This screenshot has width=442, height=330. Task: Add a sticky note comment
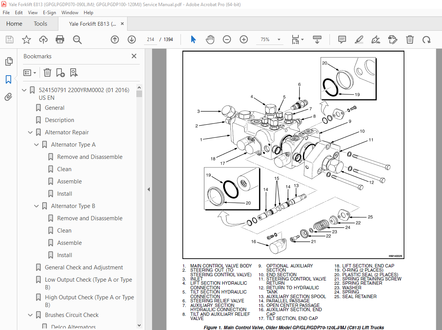342,40
